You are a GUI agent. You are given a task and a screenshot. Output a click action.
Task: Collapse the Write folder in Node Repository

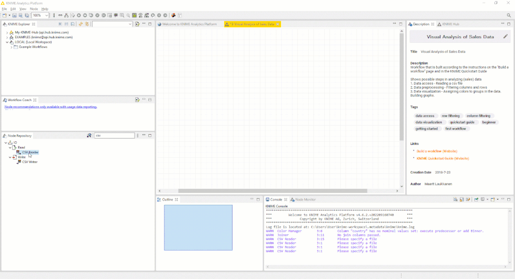pos(10,157)
